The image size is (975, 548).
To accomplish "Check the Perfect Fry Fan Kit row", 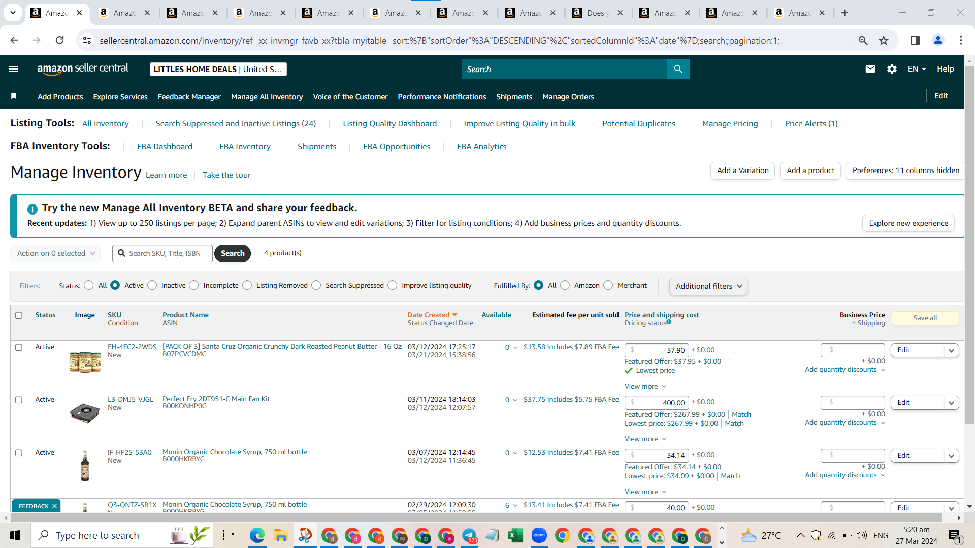I will [x=19, y=400].
